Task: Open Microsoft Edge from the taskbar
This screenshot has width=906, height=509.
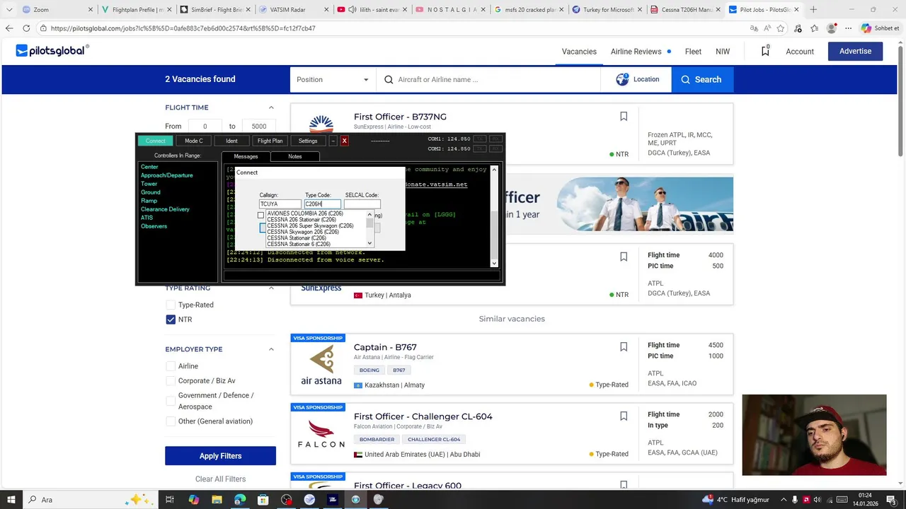Action: coord(240,499)
